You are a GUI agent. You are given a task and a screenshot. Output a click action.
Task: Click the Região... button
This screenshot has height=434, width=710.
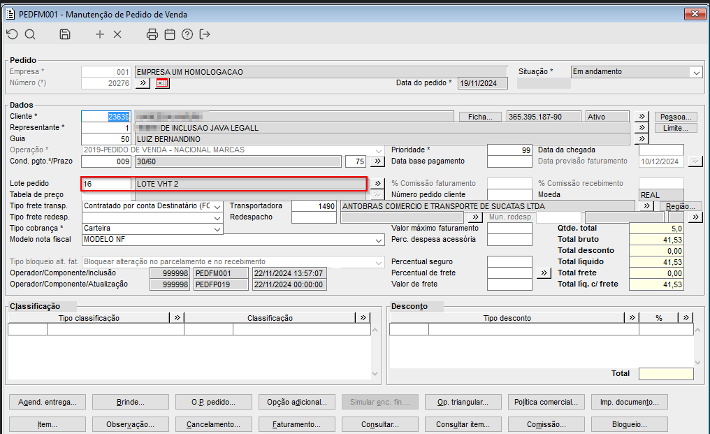[680, 206]
